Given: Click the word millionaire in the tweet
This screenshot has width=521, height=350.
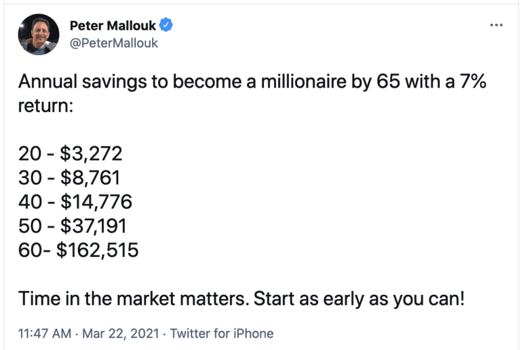Looking at the screenshot, I should (x=303, y=82).
